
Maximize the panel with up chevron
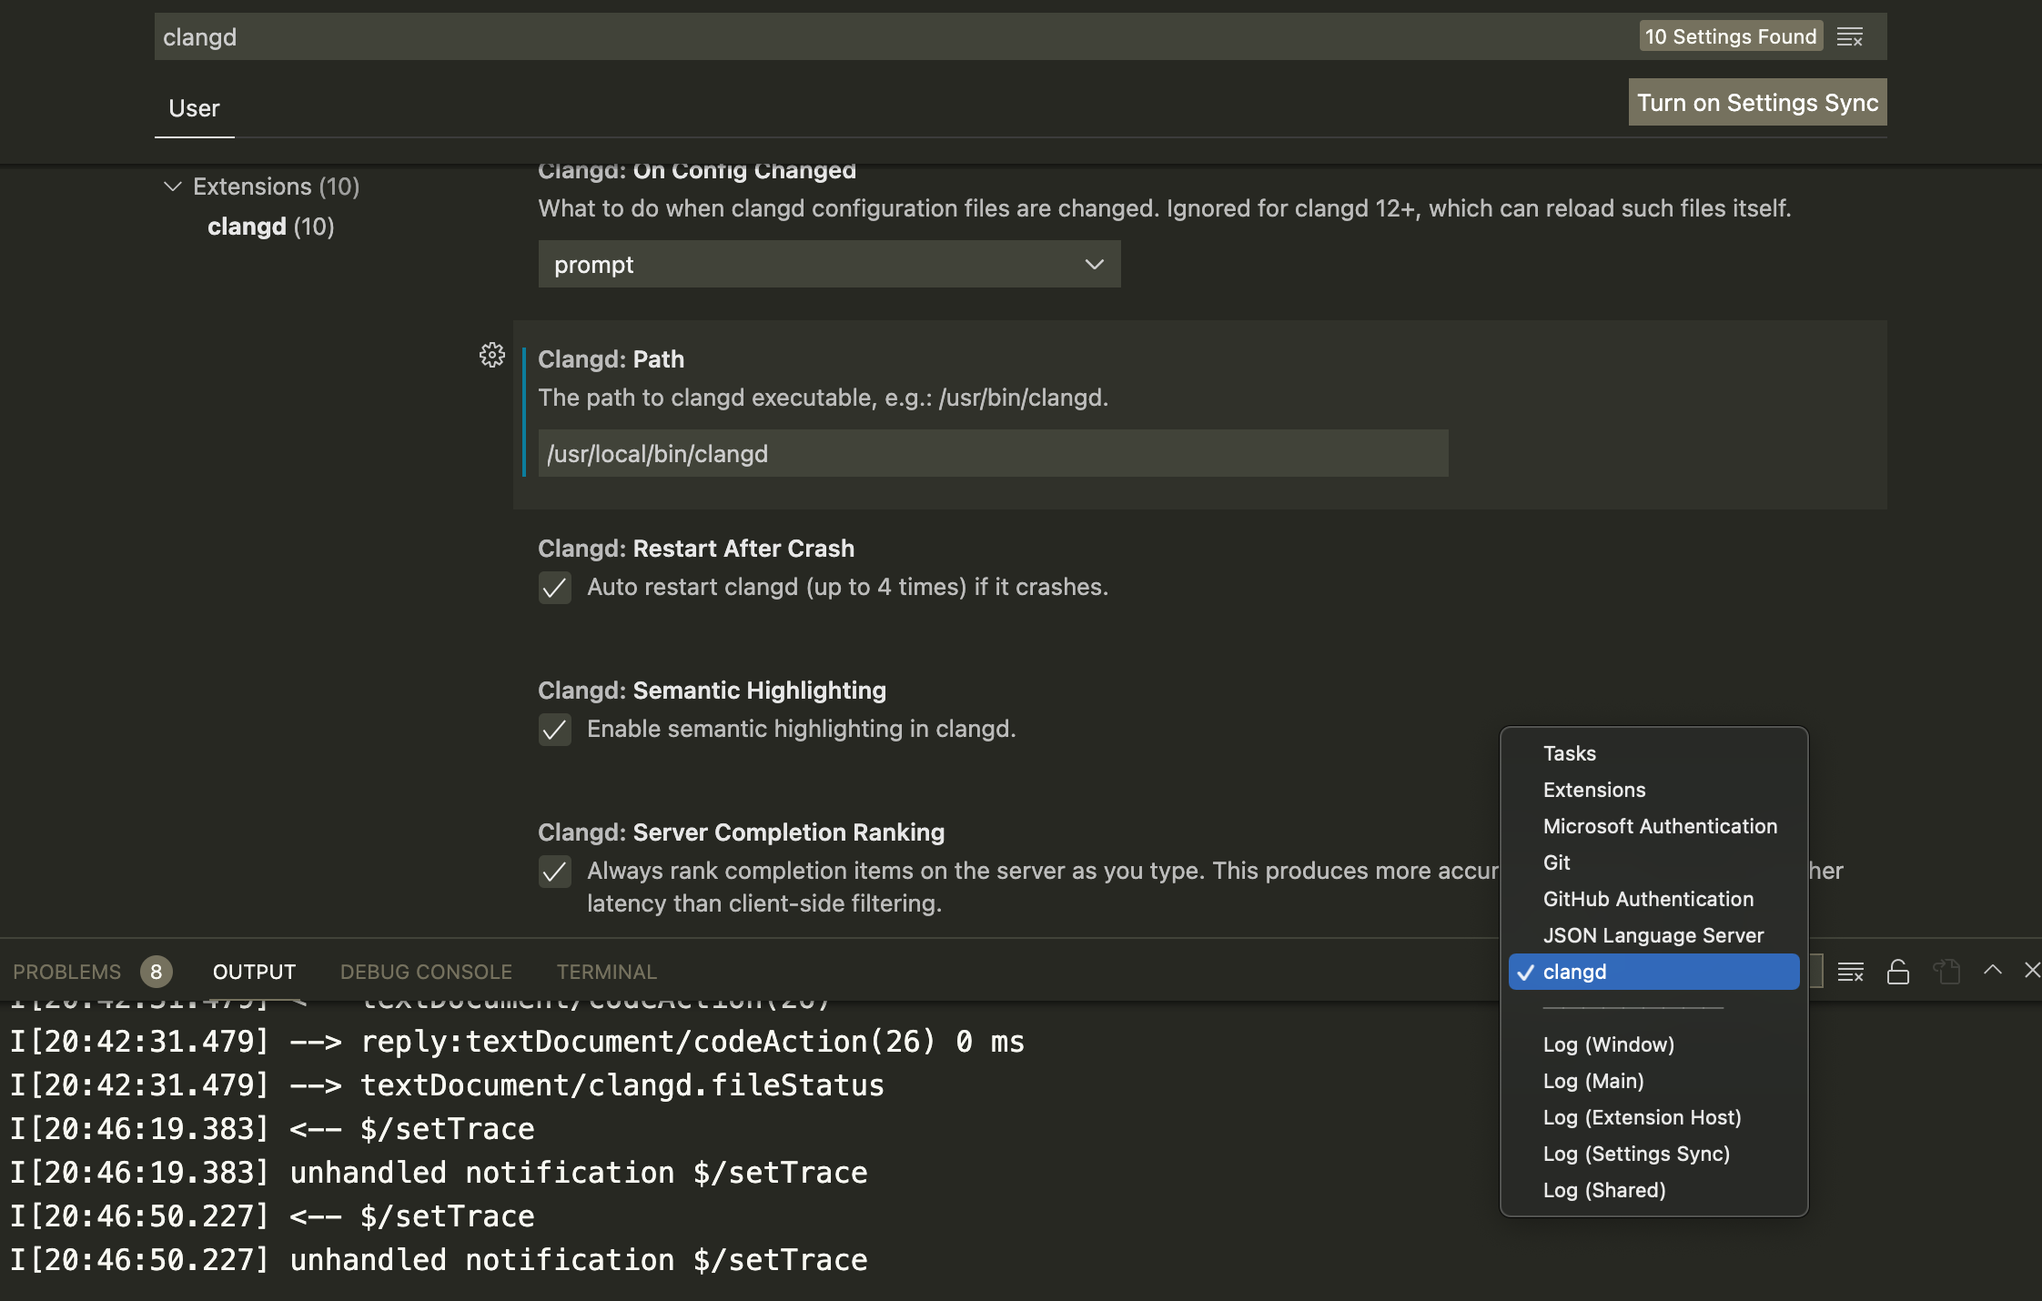[1993, 970]
